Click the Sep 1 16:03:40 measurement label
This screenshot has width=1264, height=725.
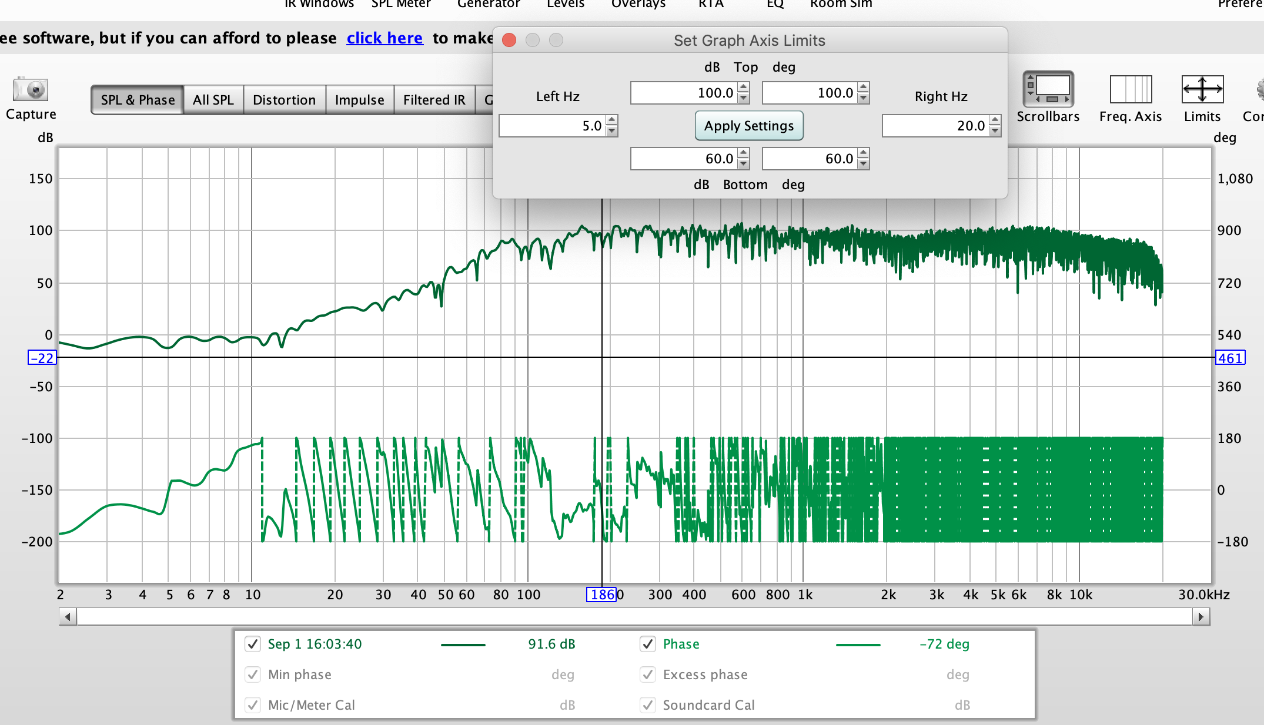315,644
